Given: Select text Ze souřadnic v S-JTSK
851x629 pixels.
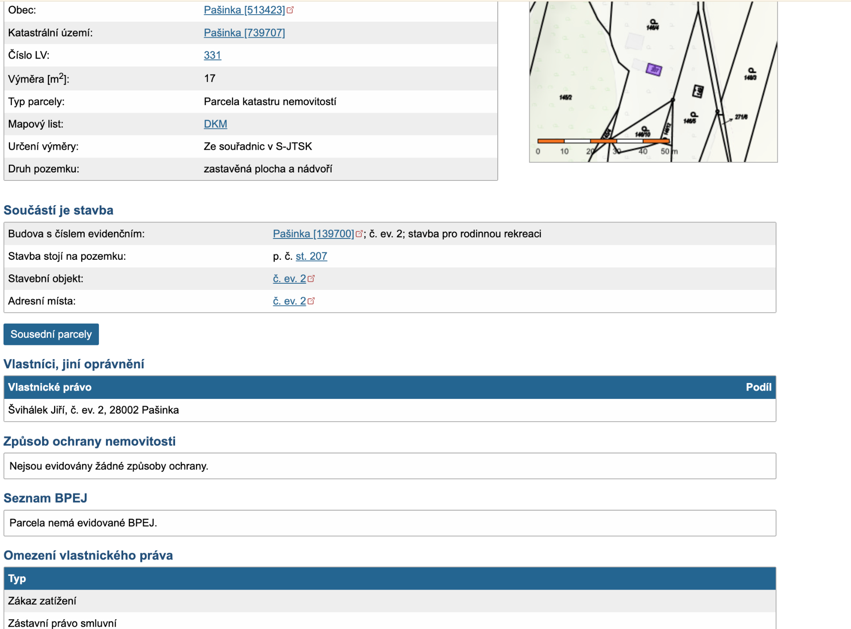Looking at the screenshot, I should pyautogui.click(x=258, y=146).
